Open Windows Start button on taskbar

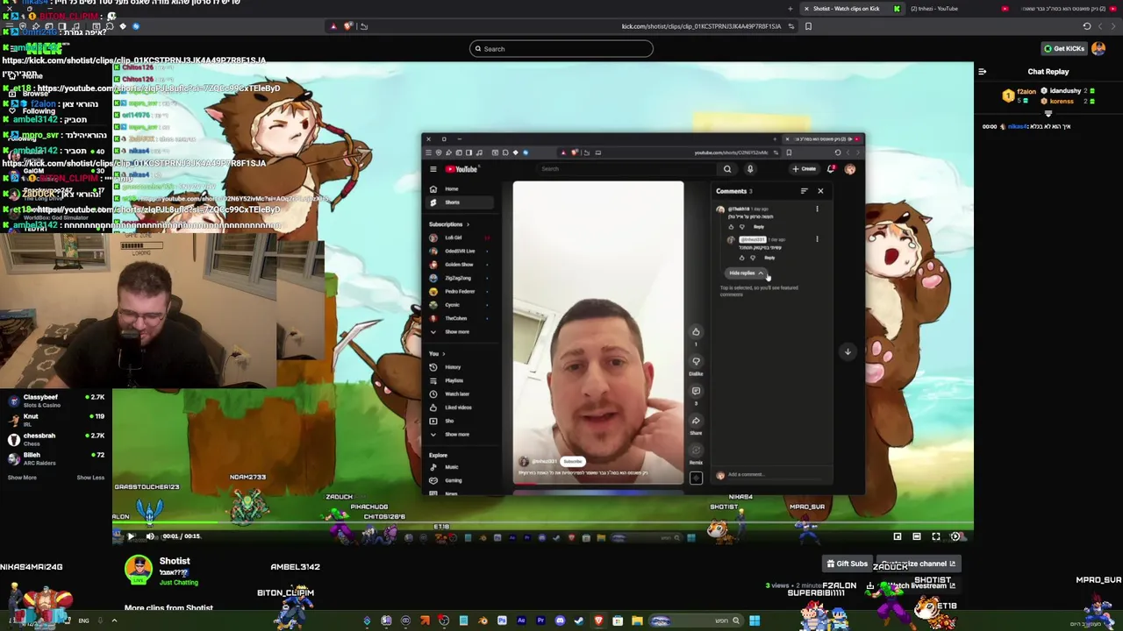click(755, 621)
